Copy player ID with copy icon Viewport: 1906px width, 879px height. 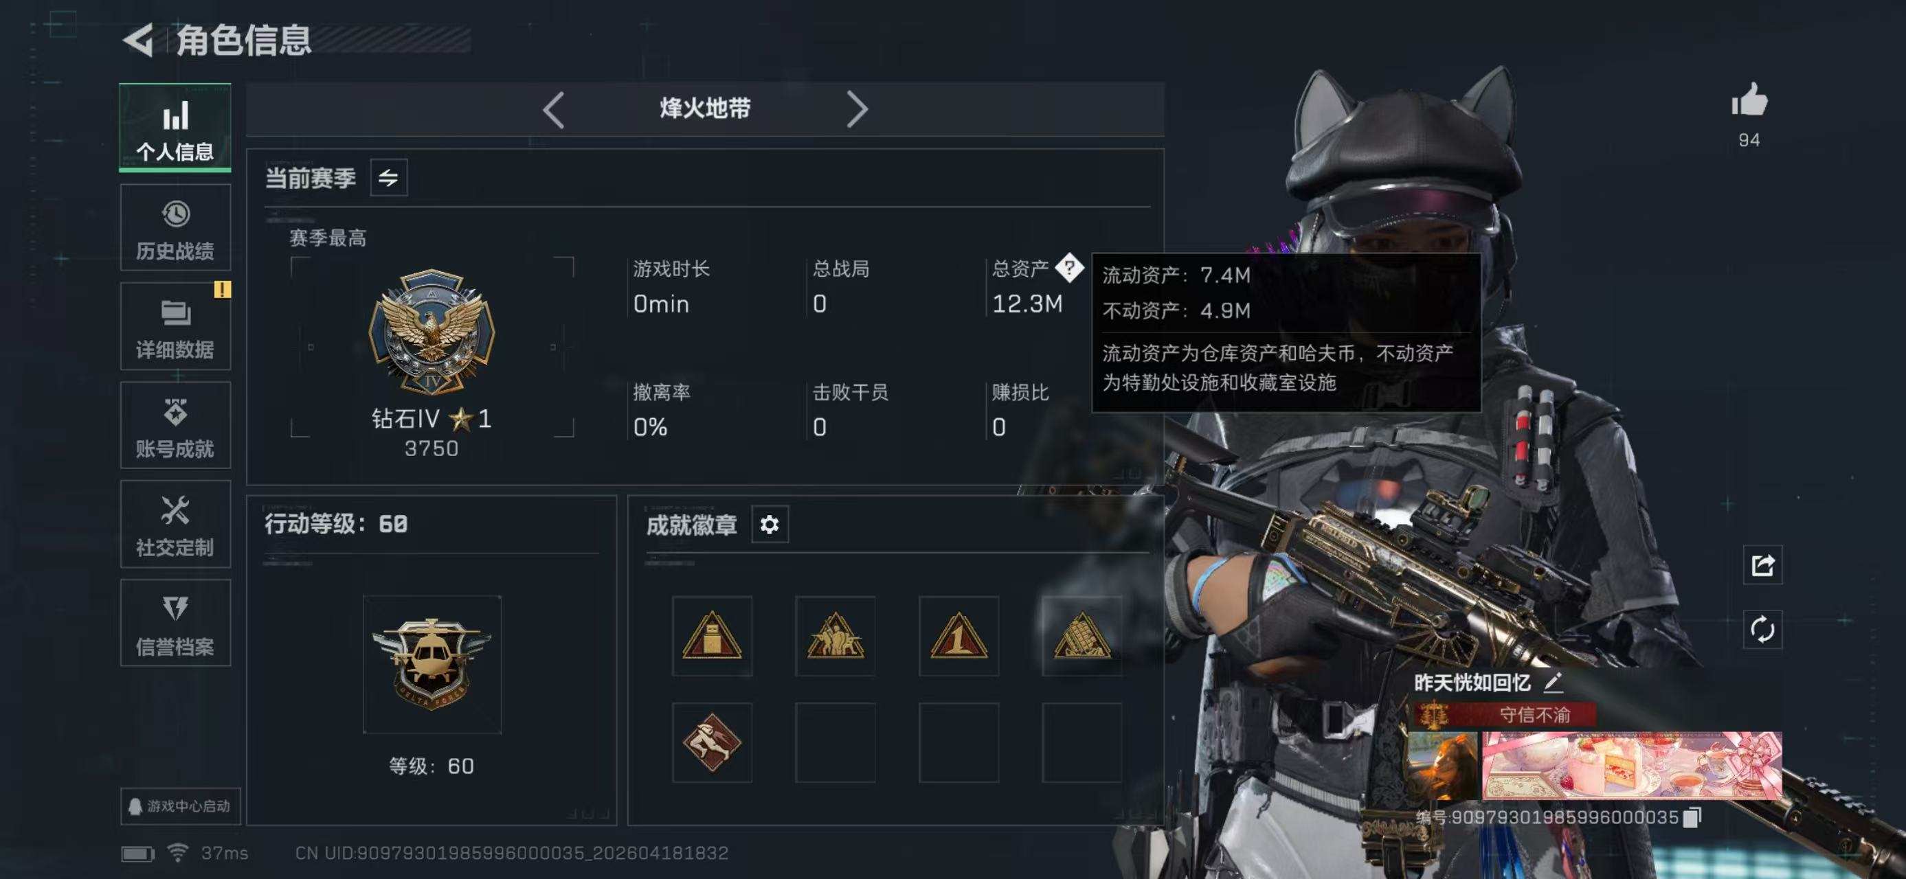point(1692,817)
